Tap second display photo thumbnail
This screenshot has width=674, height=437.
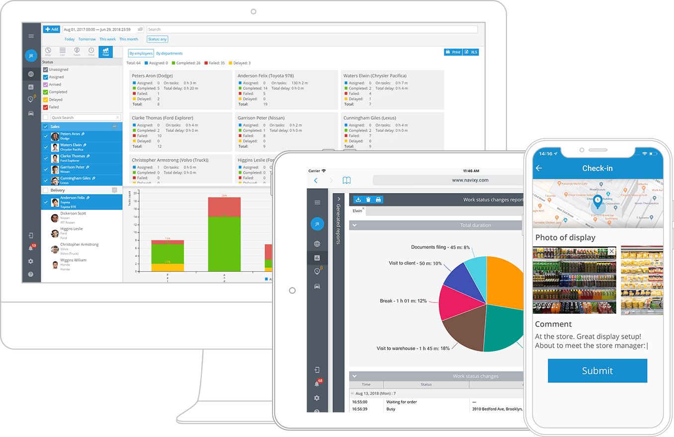tap(642, 280)
